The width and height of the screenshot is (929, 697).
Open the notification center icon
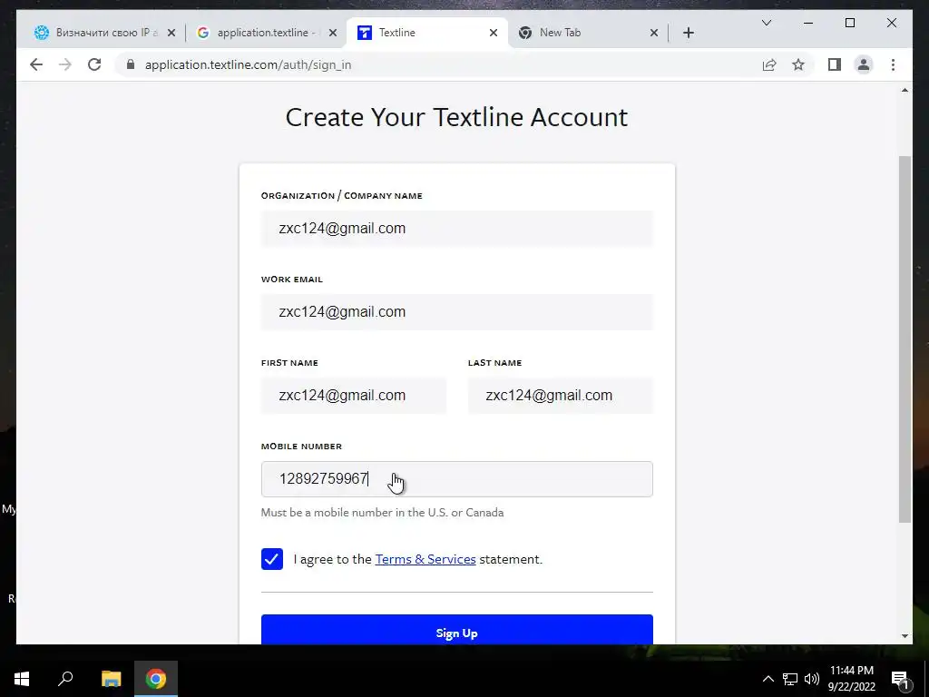(x=901, y=679)
